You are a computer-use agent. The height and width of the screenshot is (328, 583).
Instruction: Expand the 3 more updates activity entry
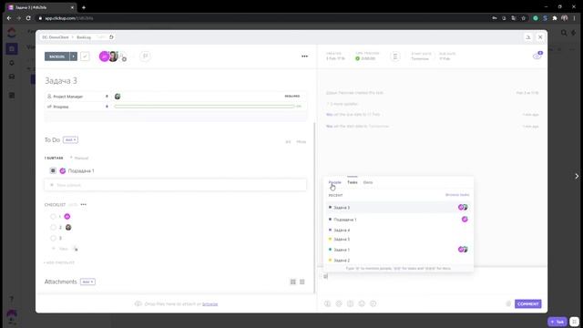coord(343,104)
